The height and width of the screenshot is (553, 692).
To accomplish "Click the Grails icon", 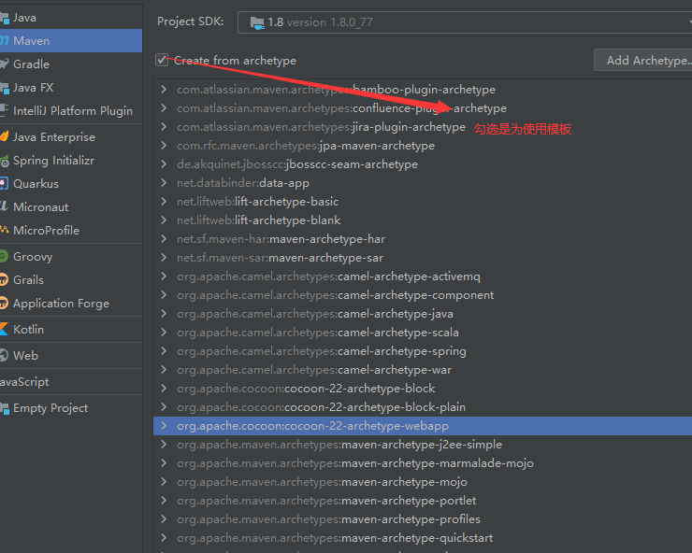I will (x=5, y=279).
